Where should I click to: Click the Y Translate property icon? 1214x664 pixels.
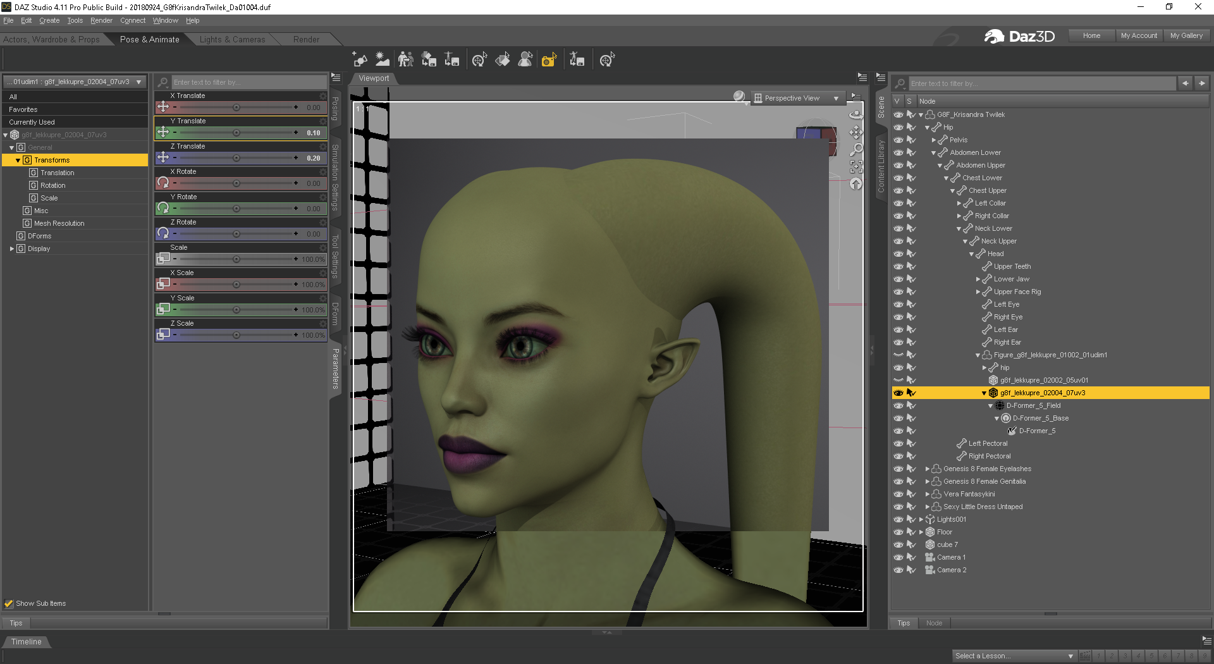click(163, 132)
